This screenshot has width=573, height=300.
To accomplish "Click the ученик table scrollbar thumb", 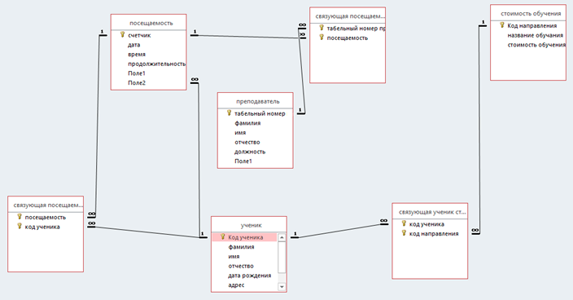I will point(282,257).
